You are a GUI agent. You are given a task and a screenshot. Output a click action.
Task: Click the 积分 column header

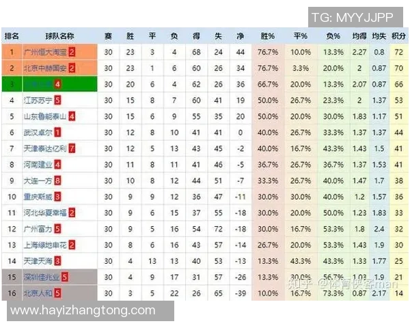click(x=398, y=36)
